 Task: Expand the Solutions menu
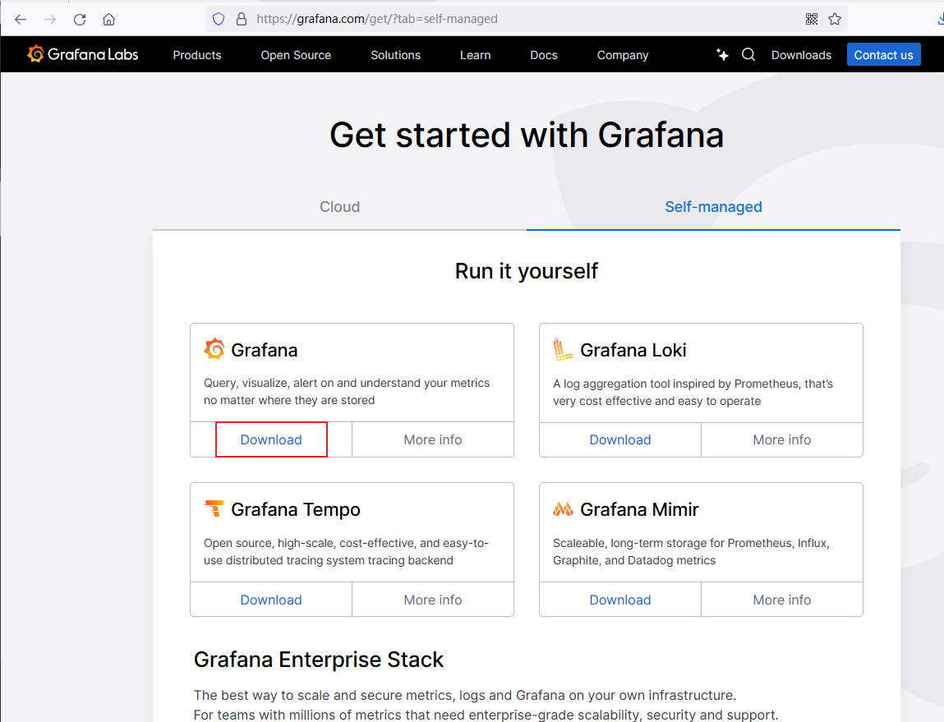[x=395, y=55]
